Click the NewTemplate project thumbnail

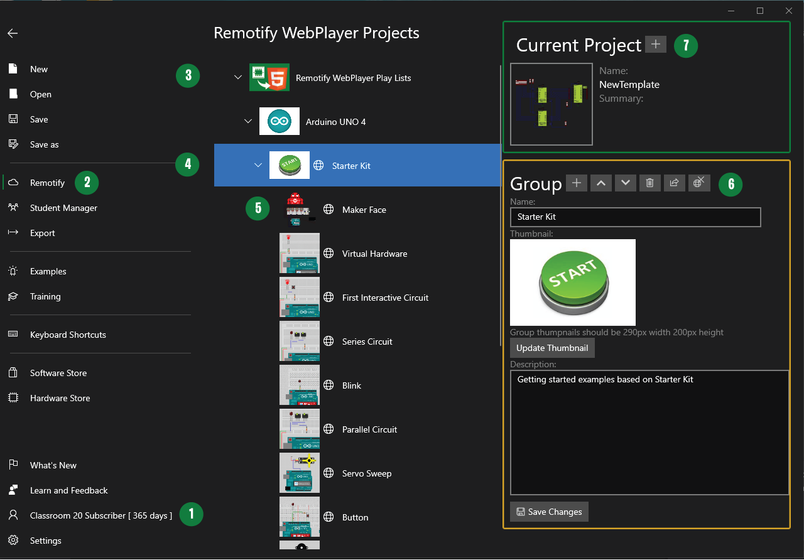pos(551,104)
